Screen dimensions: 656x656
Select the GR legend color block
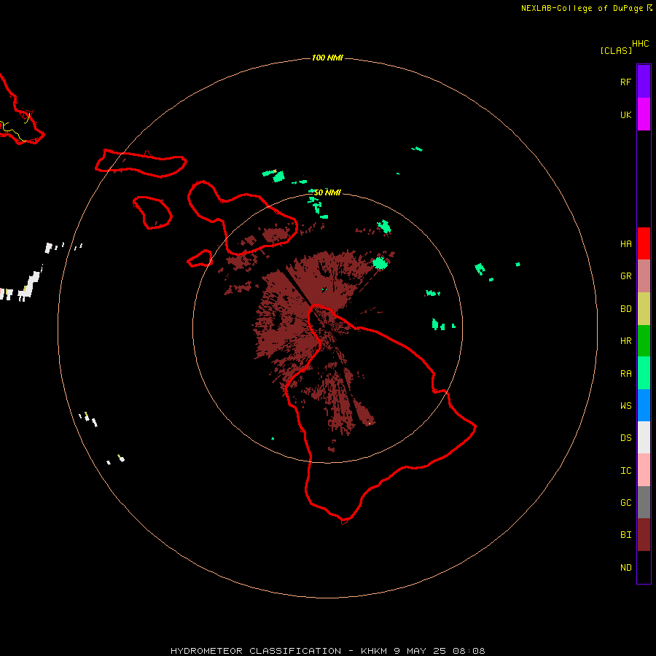[x=644, y=276]
